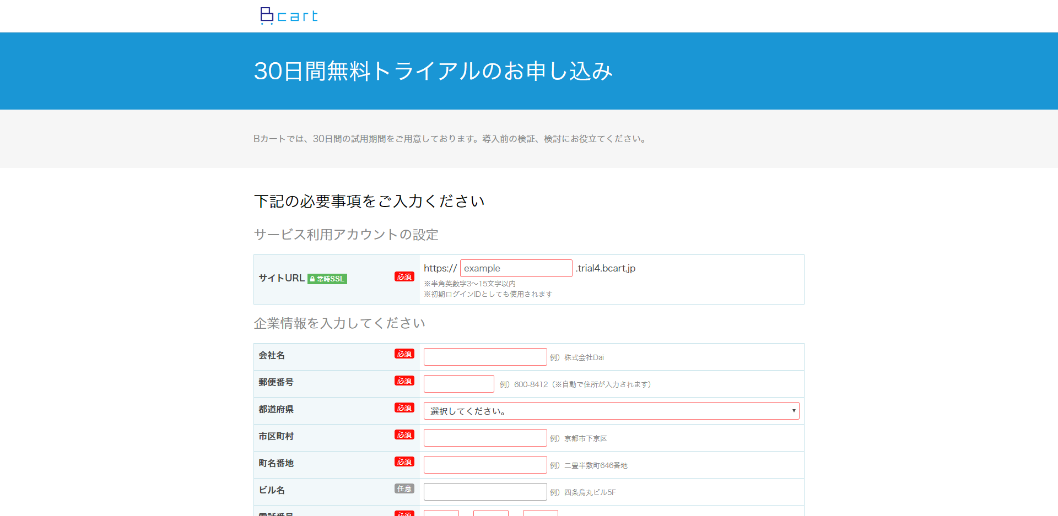
Task: Click the 都道府県 row label
Action: pyautogui.click(x=276, y=409)
